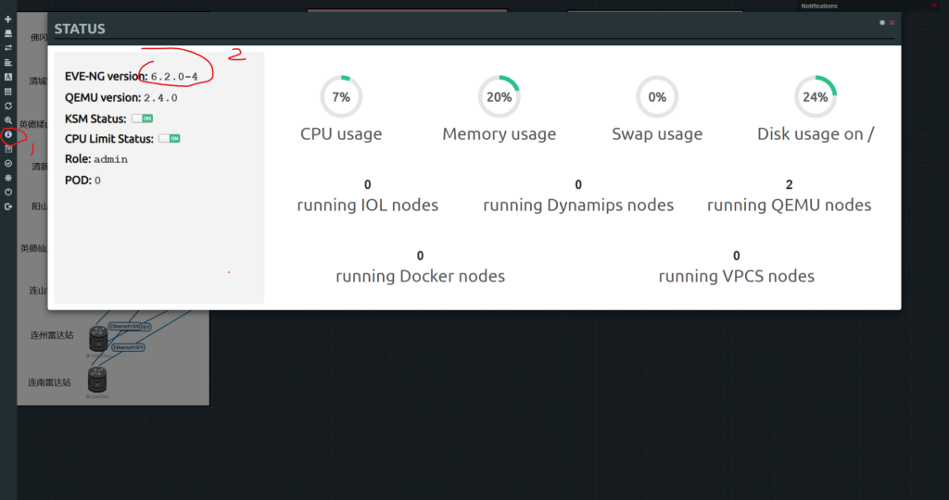The width and height of the screenshot is (949, 500).
Task: Click the Disk usage circular gauge
Action: coord(816,96)
